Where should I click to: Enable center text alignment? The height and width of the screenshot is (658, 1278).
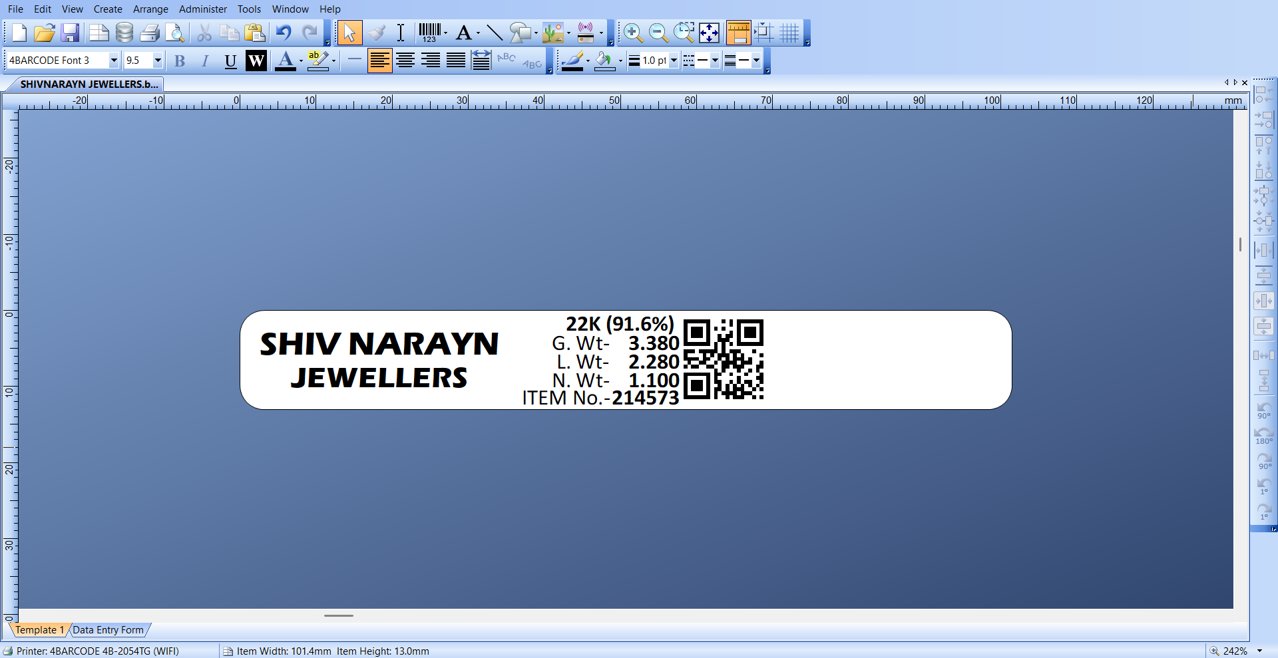[x=405, y=61]
